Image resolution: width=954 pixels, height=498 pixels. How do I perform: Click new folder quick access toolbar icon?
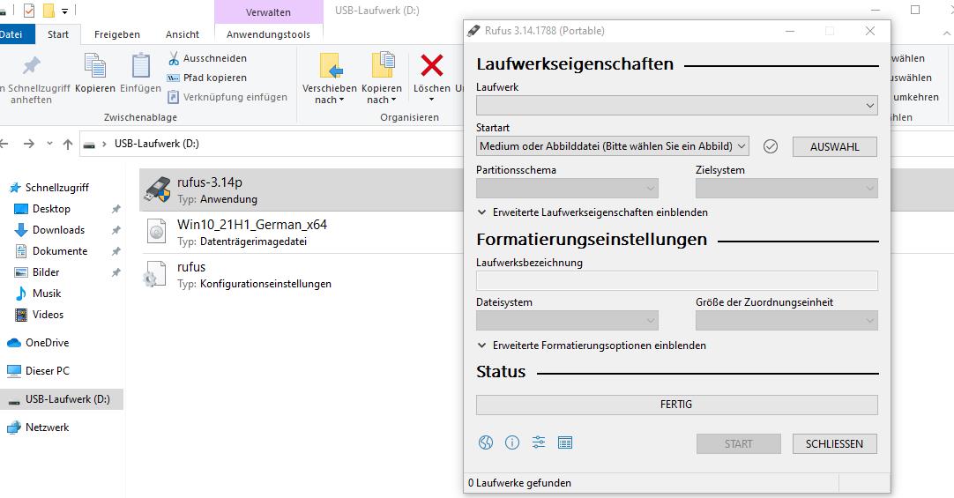point(48,11)
